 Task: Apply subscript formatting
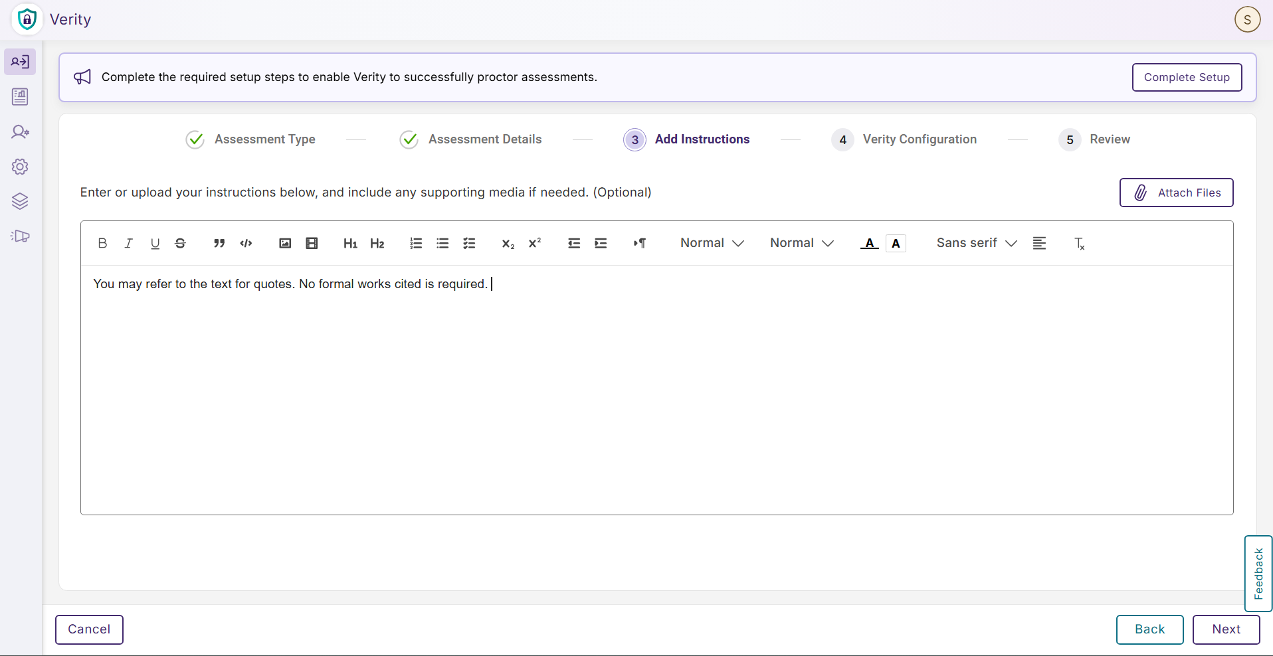pyautogui.click(x=508, y=243)
